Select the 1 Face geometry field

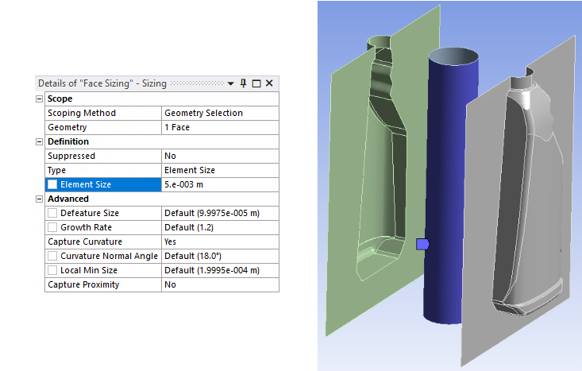[x=220, y=127]
